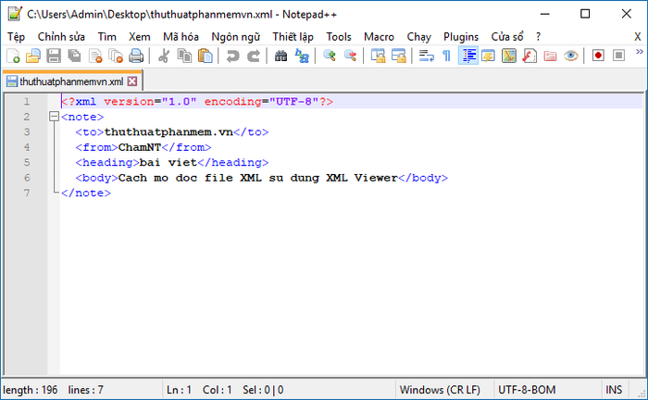648x400 pixels.
Task: Click the XML declaration on line 1
Action: [x=197, y=101]
